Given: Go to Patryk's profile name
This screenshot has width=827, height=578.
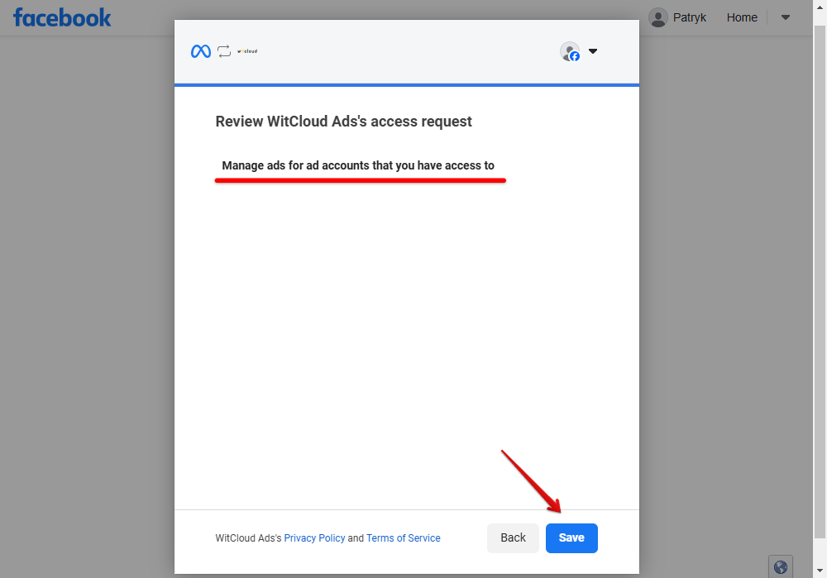Looking at the screenshot, I should pyautogui.click(x=690, y=17).
